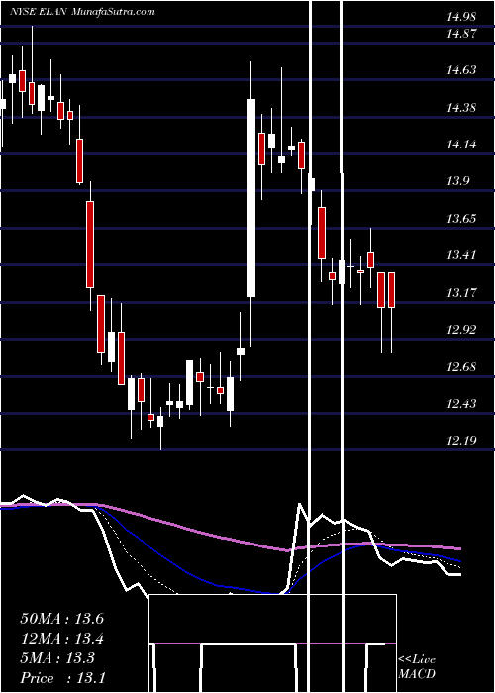Select the 12.19 price axis label
Viewport: 495px width, 693px height.
coord(461,441)
